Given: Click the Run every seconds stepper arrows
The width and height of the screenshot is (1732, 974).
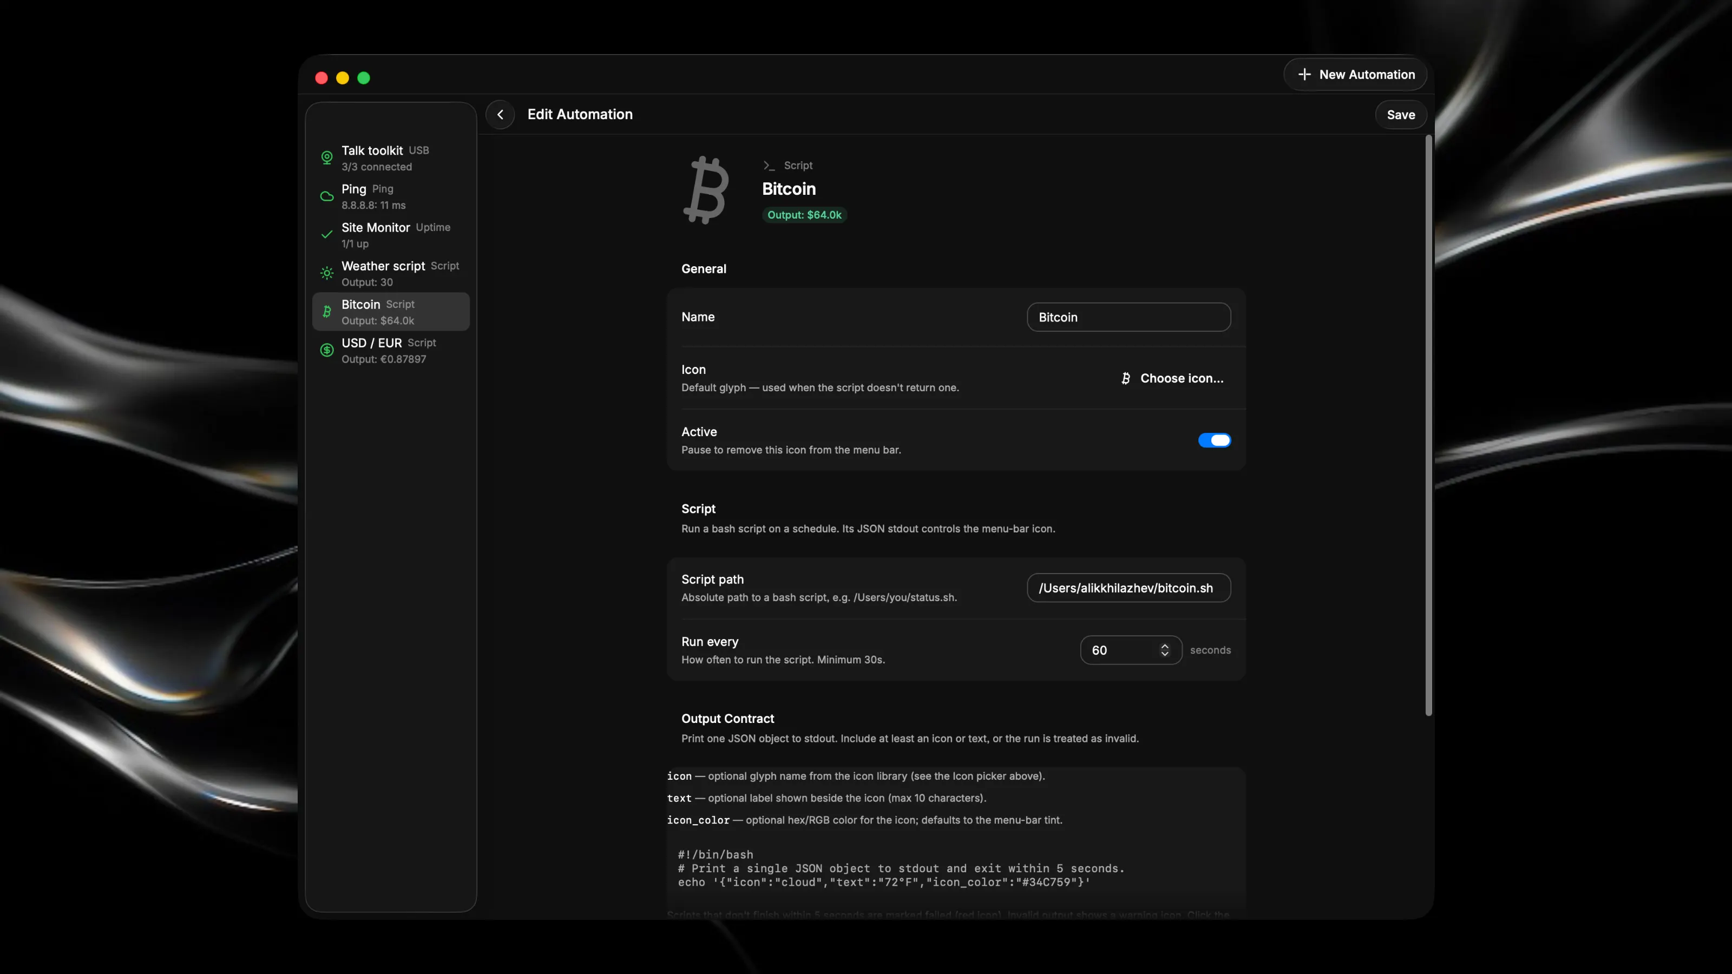Looking at the screenshot, I should point(1165,650).
